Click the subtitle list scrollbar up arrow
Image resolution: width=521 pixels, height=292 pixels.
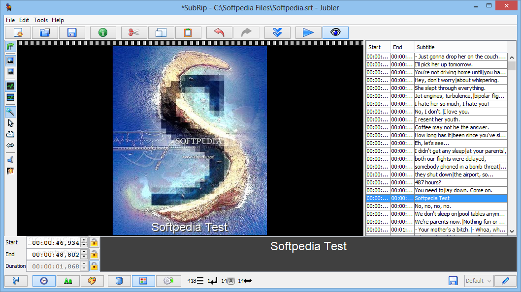point(512,58)
